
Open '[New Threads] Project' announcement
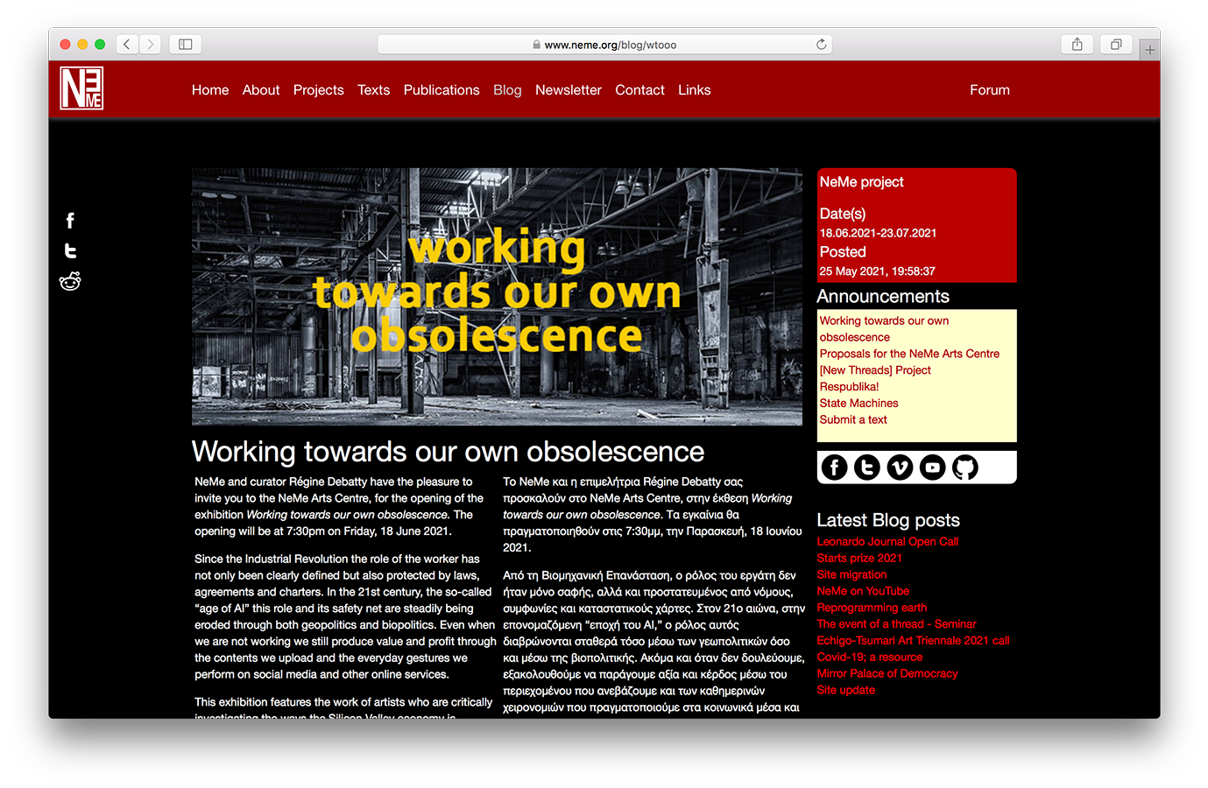click(875, 370)
